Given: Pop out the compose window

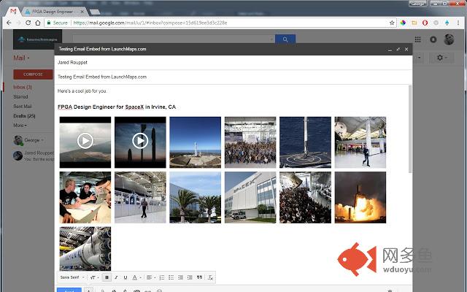Looking at the screenshot, I should tap(398, 49).
